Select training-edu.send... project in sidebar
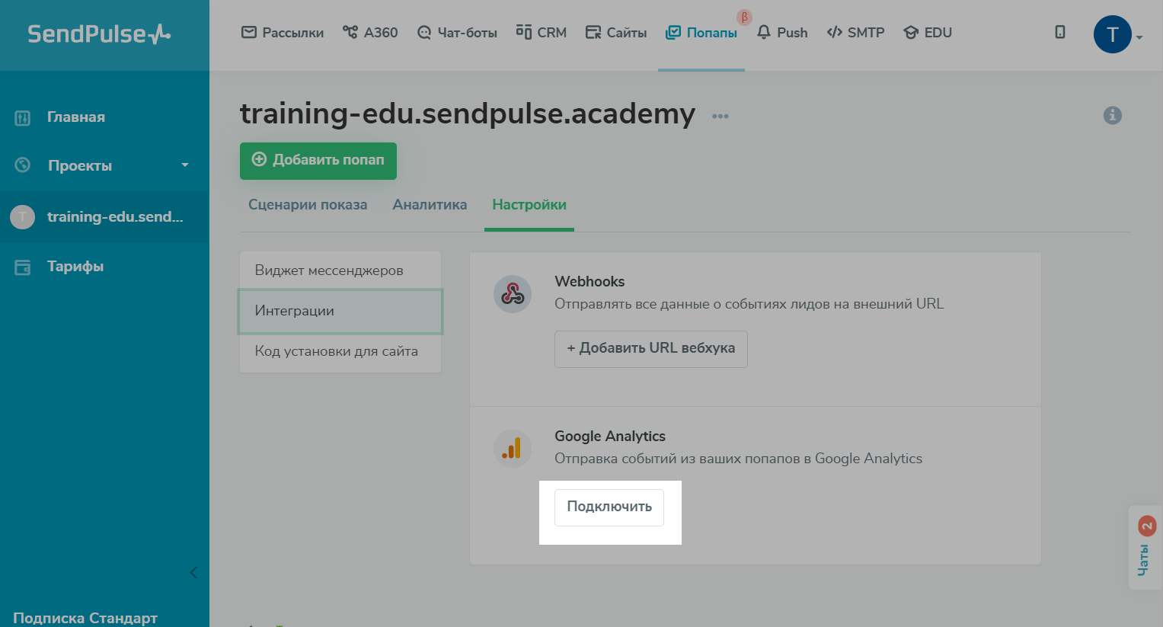The height and width of the screenshot is (627, 1163). point(104,217)
